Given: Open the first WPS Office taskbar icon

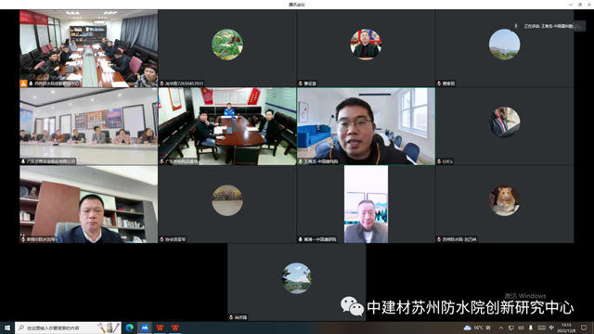Looking at the screenshot, I should [x=160, y=328].
